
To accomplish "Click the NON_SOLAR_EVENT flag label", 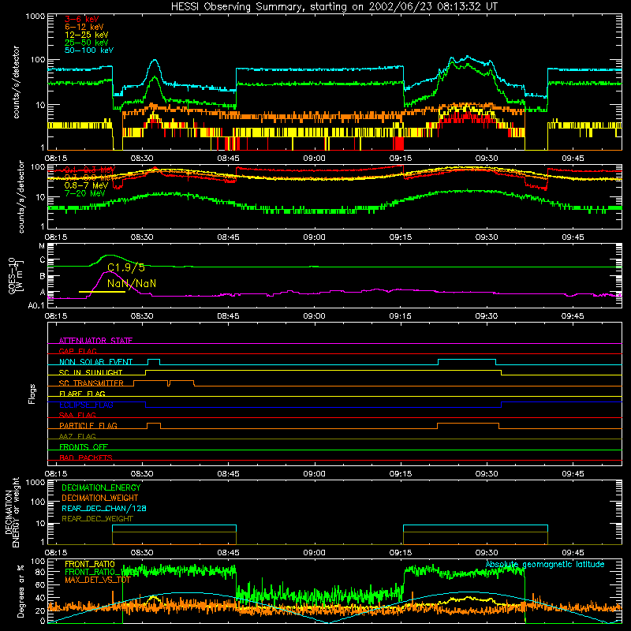I will pos(95,362).
